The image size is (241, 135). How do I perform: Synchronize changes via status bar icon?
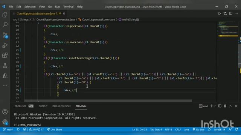point(18,129)
